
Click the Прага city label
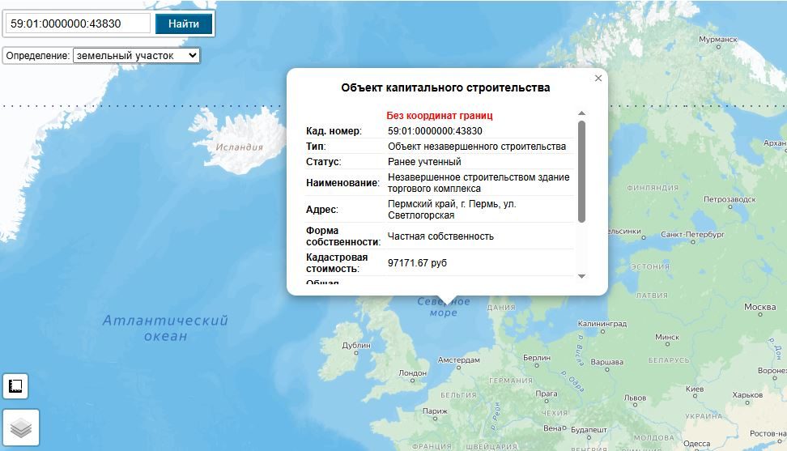point(547,394)
